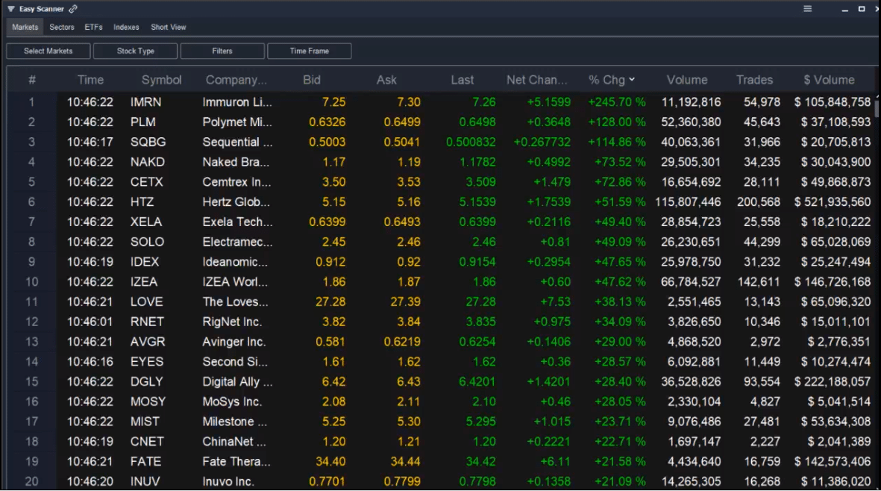Select the IMRN symbol row
The width and height of the screenshot is (881, 491).
tap(441, 102)
